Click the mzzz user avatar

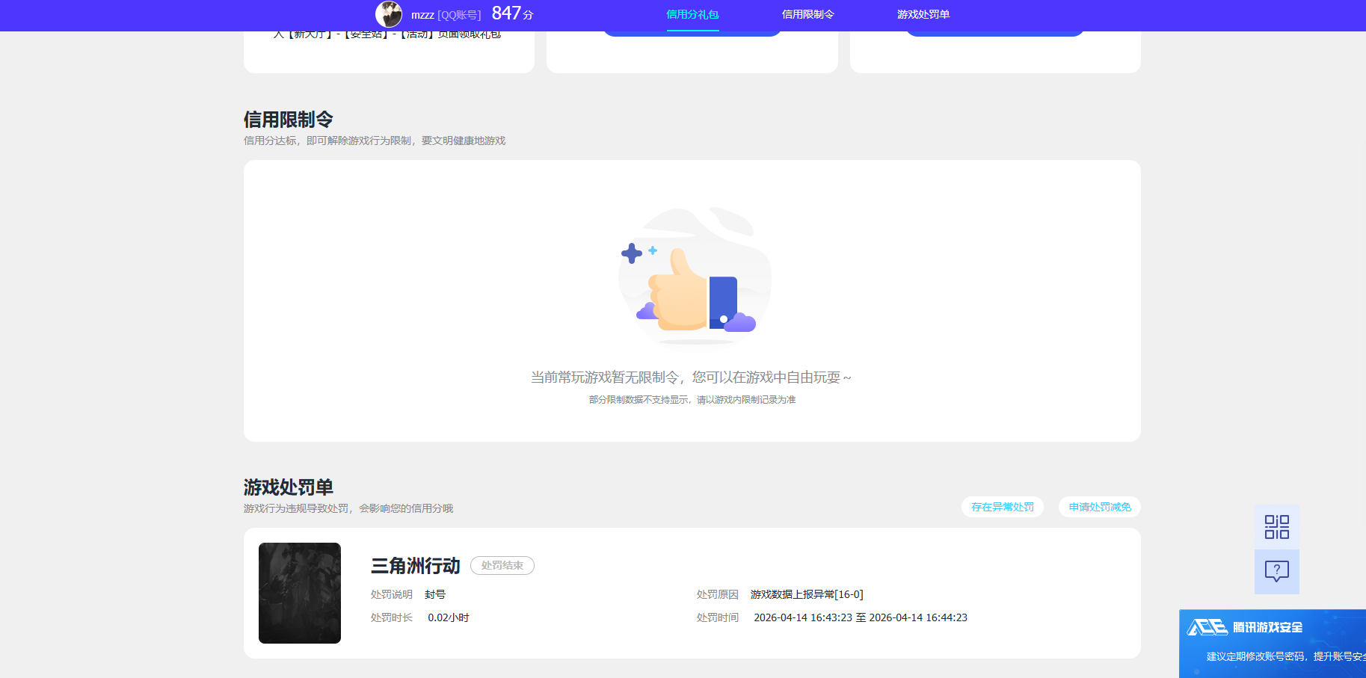(x=388, y=14)
